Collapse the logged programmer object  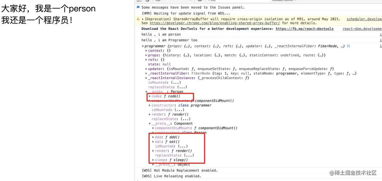pos(143,46)
